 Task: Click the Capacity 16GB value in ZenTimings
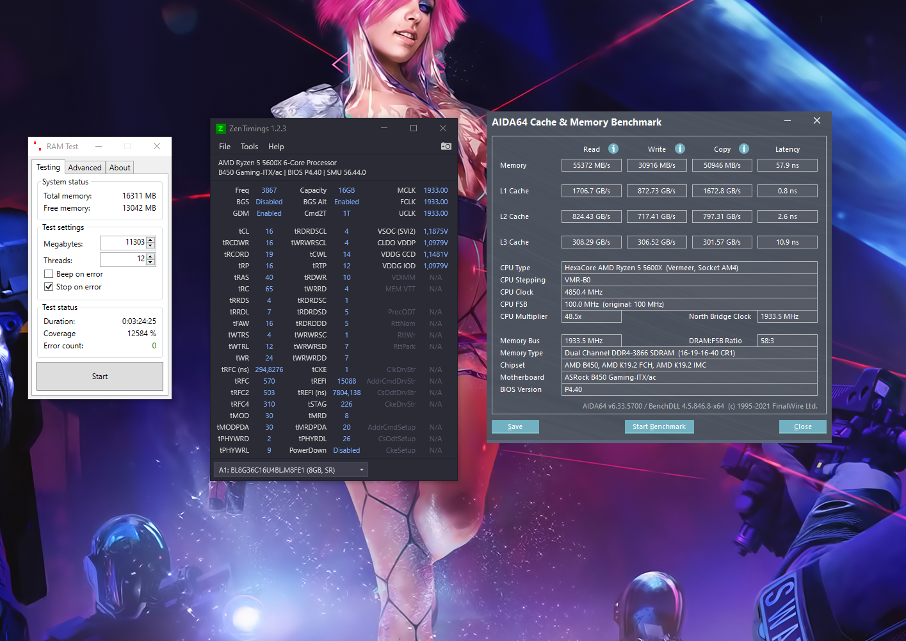coord(346,190)
